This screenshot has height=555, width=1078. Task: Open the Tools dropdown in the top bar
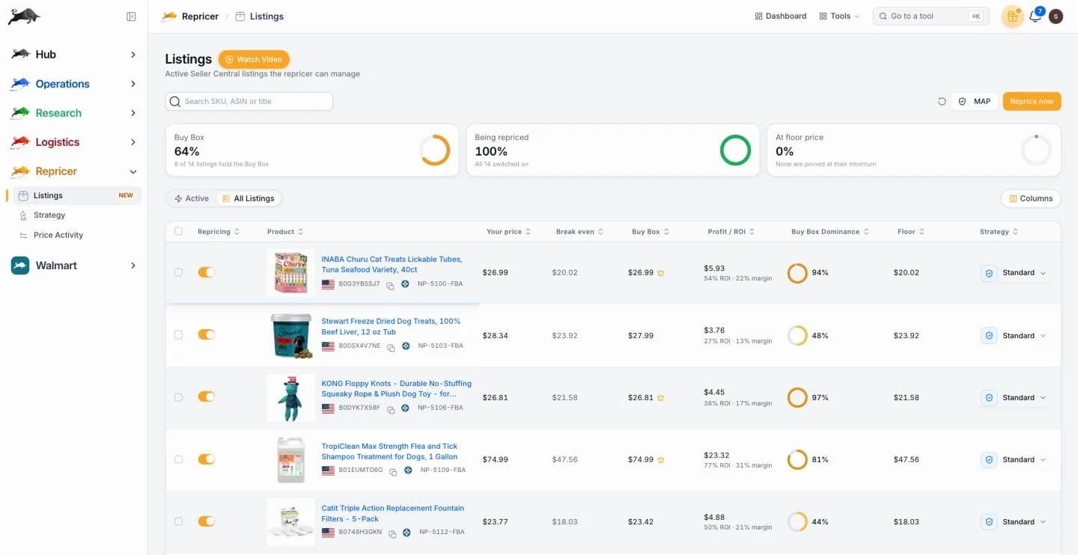point(839,16)
